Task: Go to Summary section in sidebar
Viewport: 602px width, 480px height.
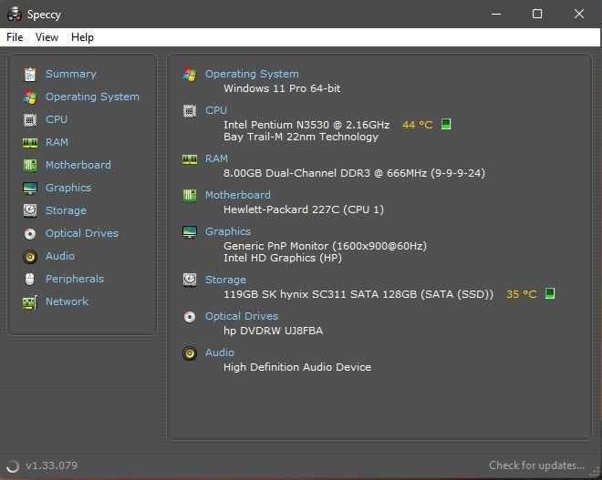Action: click(x=70, y=74)
